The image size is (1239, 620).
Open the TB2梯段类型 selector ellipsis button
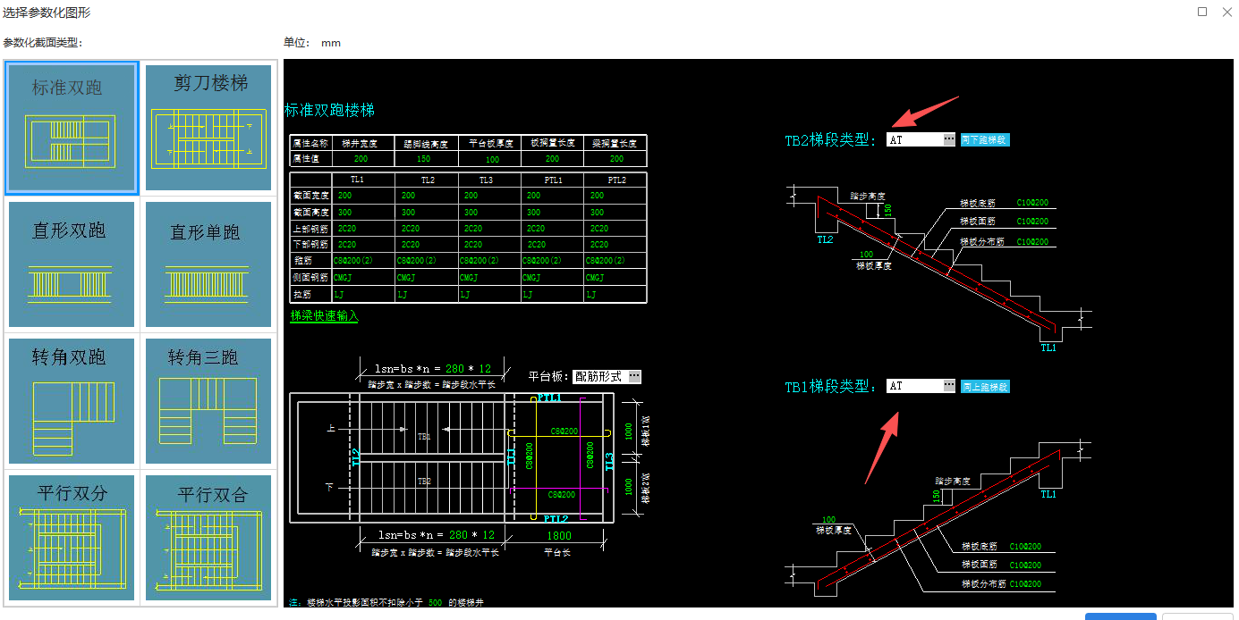pyautogui.click(x=949, y=139)
